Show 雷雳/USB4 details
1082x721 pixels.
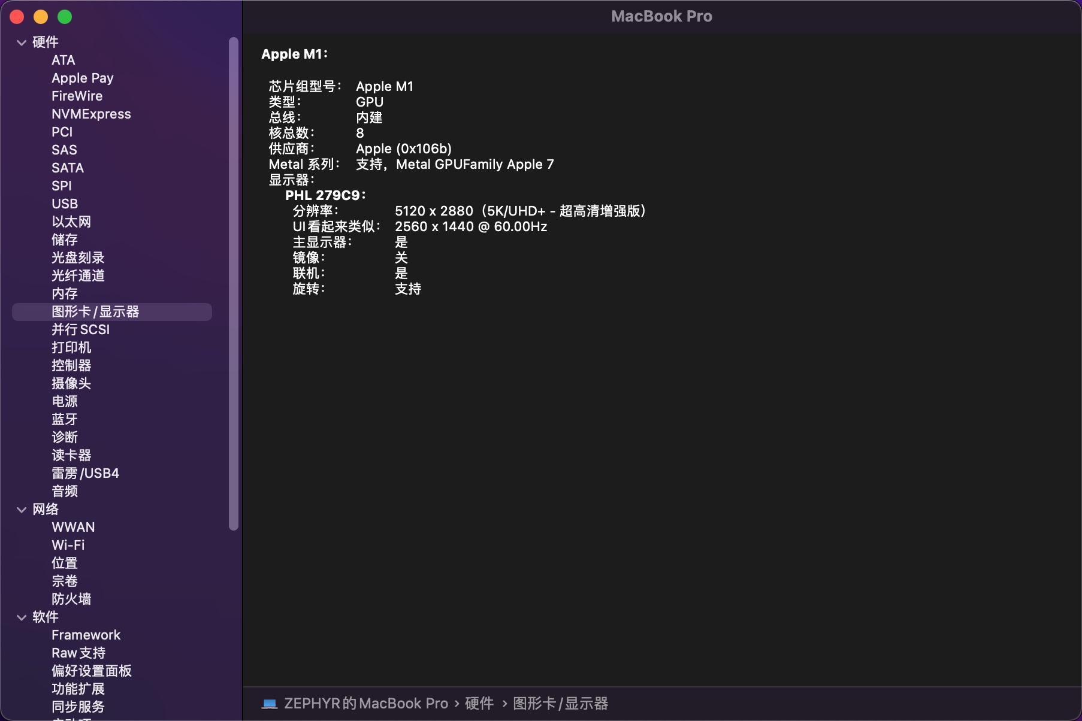point(85,474)
